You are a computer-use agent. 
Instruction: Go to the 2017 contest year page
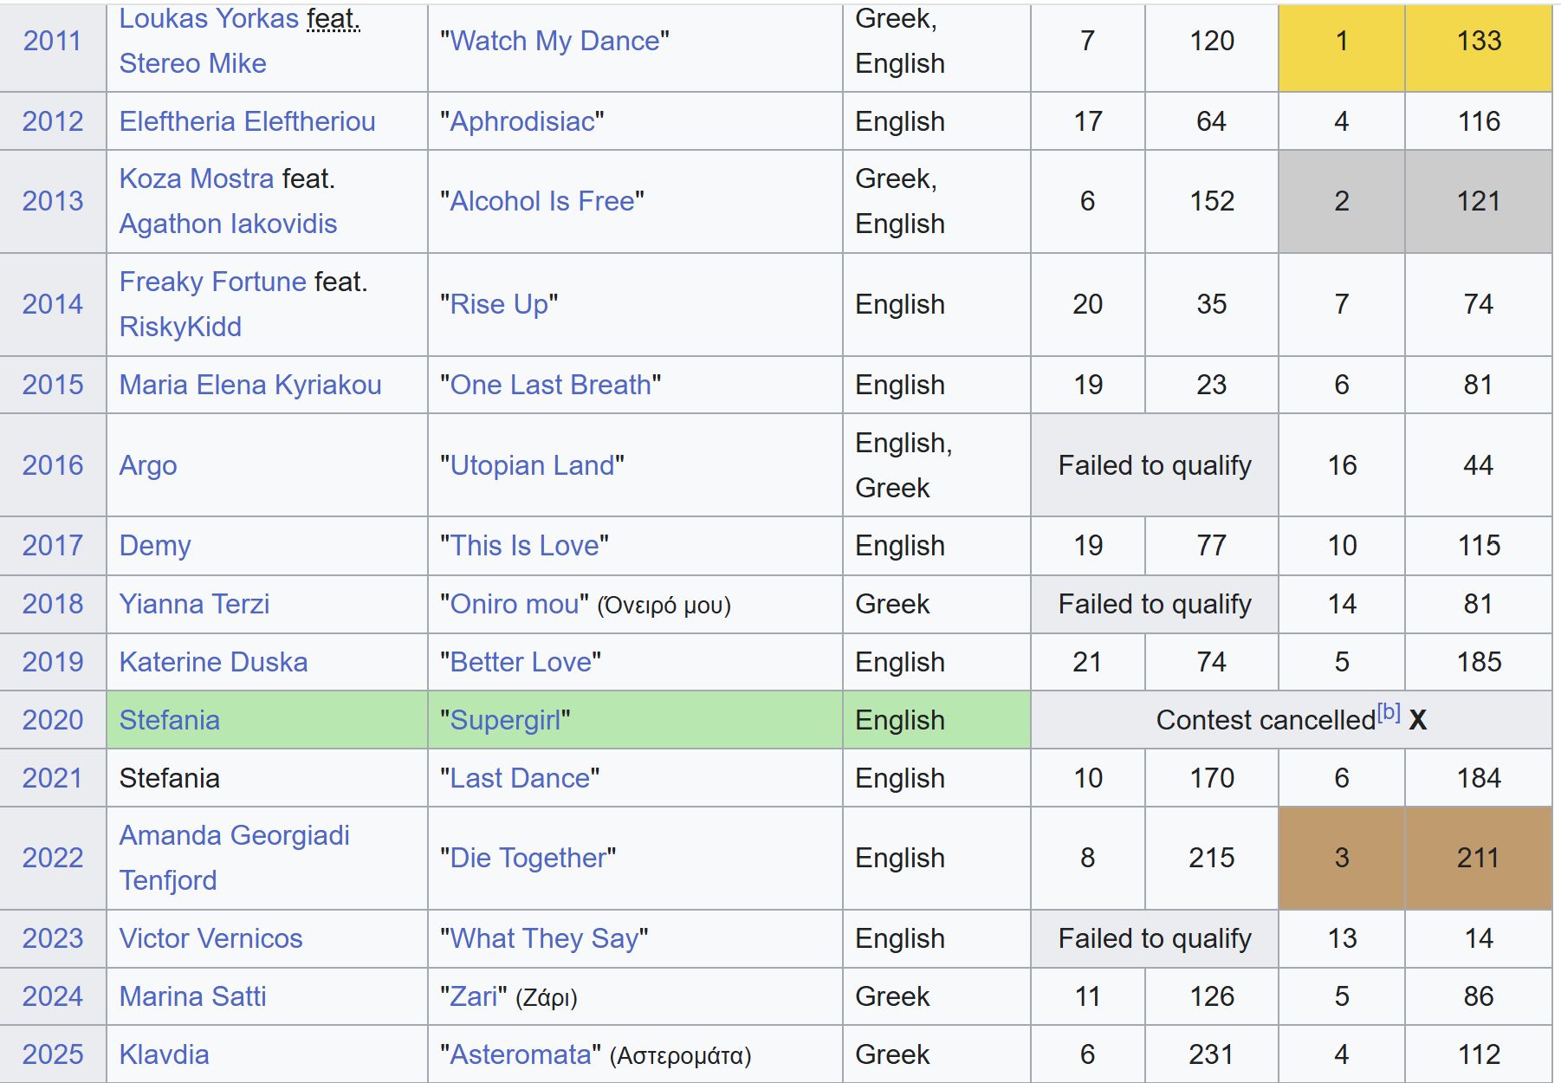click(x=52, y=546)
